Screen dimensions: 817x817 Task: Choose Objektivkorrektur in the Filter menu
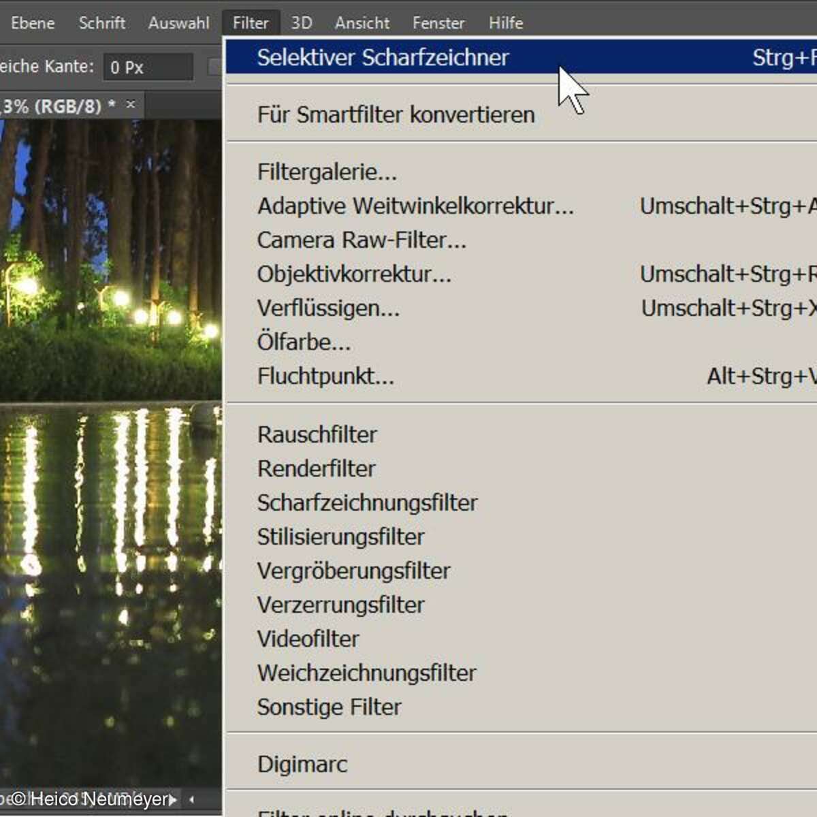(x=354, y=274)
